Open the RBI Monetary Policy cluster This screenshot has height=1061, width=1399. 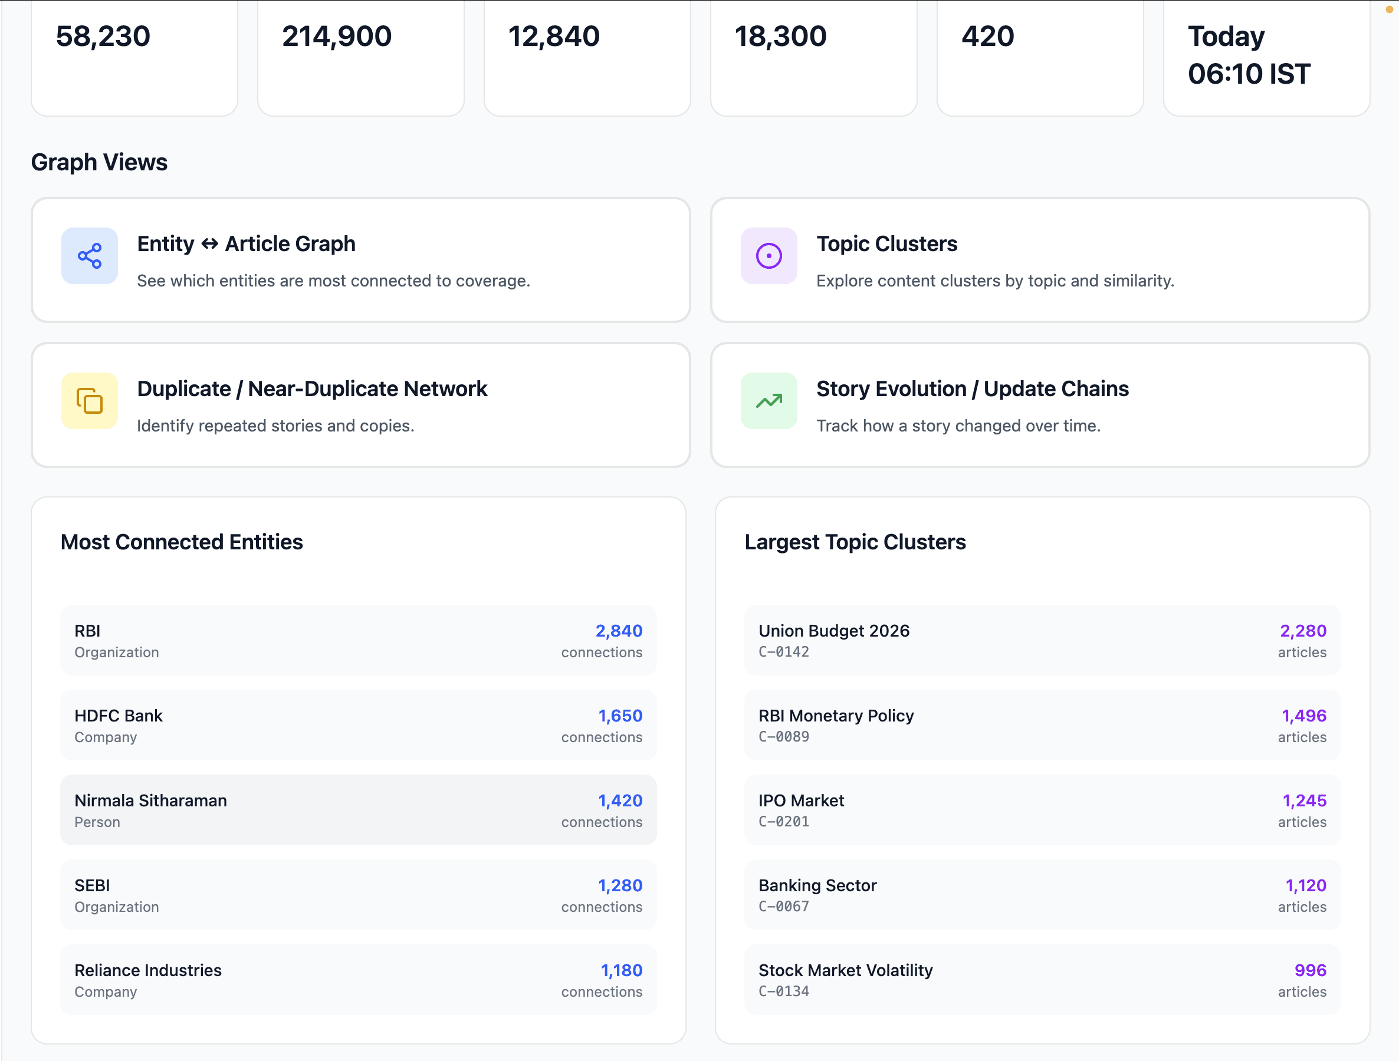[1042, 725]
